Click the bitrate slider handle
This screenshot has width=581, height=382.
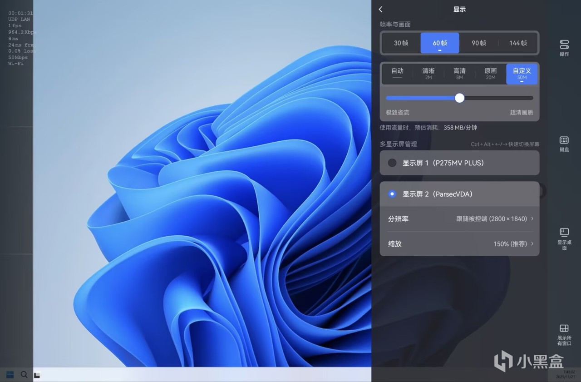pos(460,98)
